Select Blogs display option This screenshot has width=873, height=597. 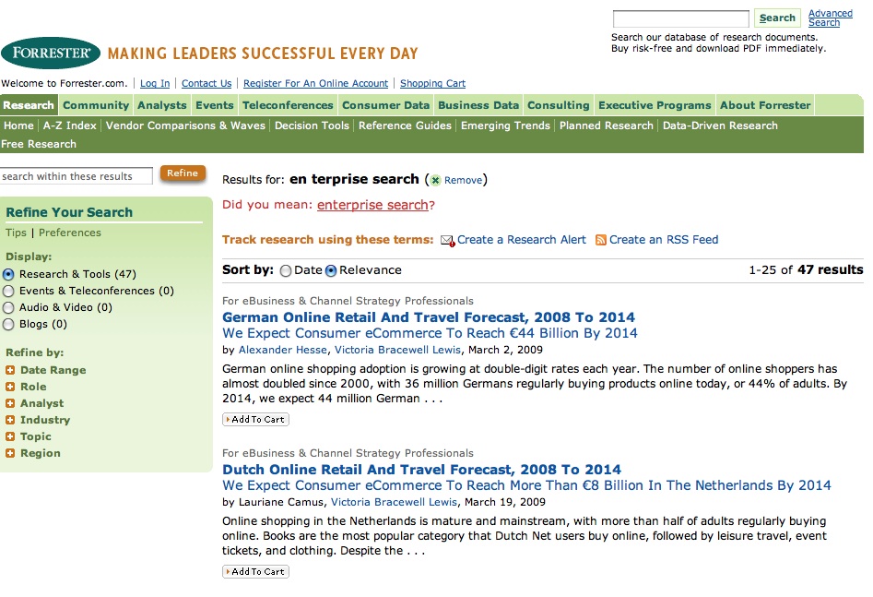click(x=8, y=325)
